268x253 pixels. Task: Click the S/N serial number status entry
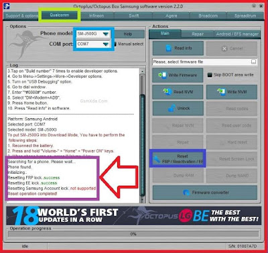(243, 246)
